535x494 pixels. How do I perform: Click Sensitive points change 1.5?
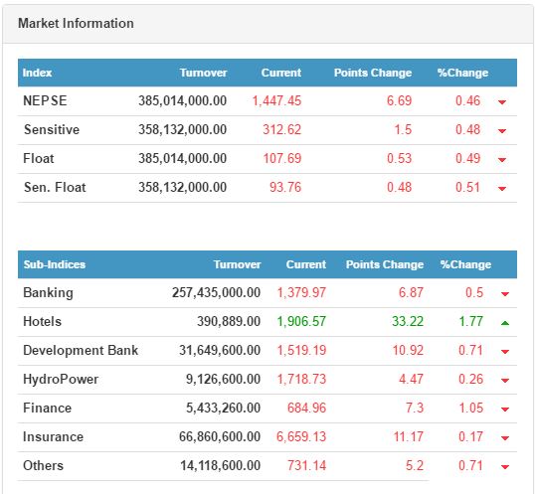[x=403, y=130]
